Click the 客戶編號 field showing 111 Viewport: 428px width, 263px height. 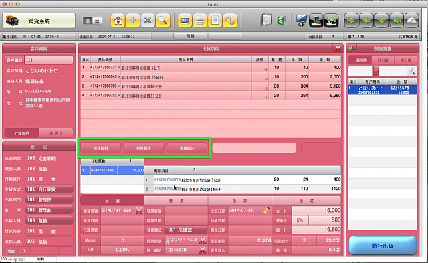[49, 60]
